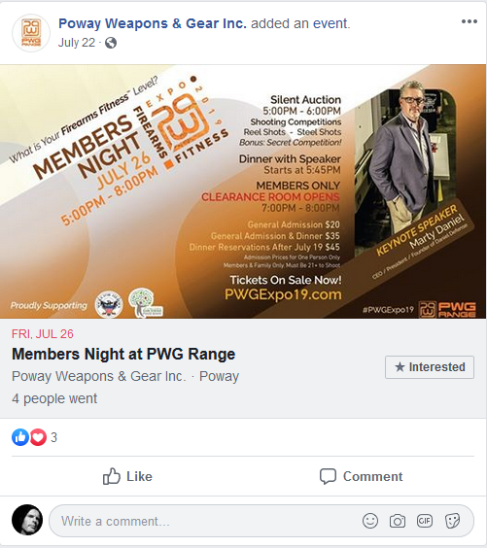Toggle the Interested star button

pyautogui.click(x=430, y=367)
